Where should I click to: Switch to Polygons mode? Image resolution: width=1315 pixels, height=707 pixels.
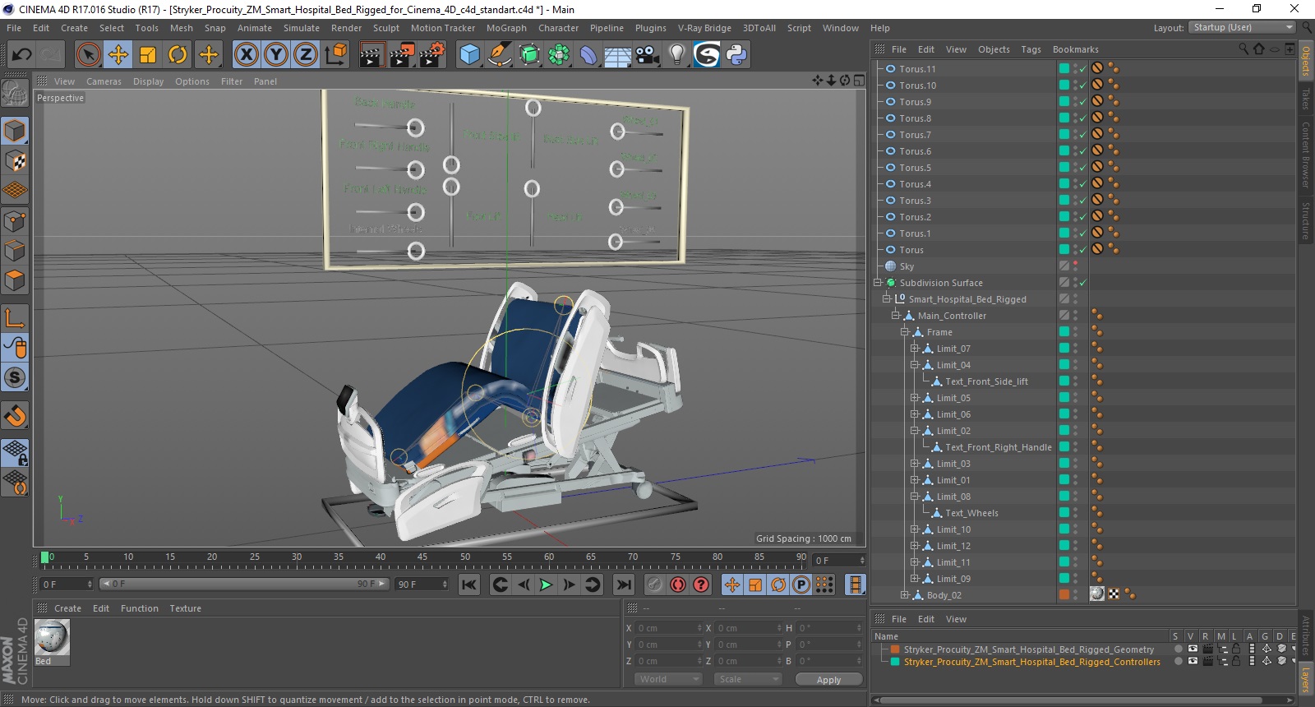click(15, 280)
